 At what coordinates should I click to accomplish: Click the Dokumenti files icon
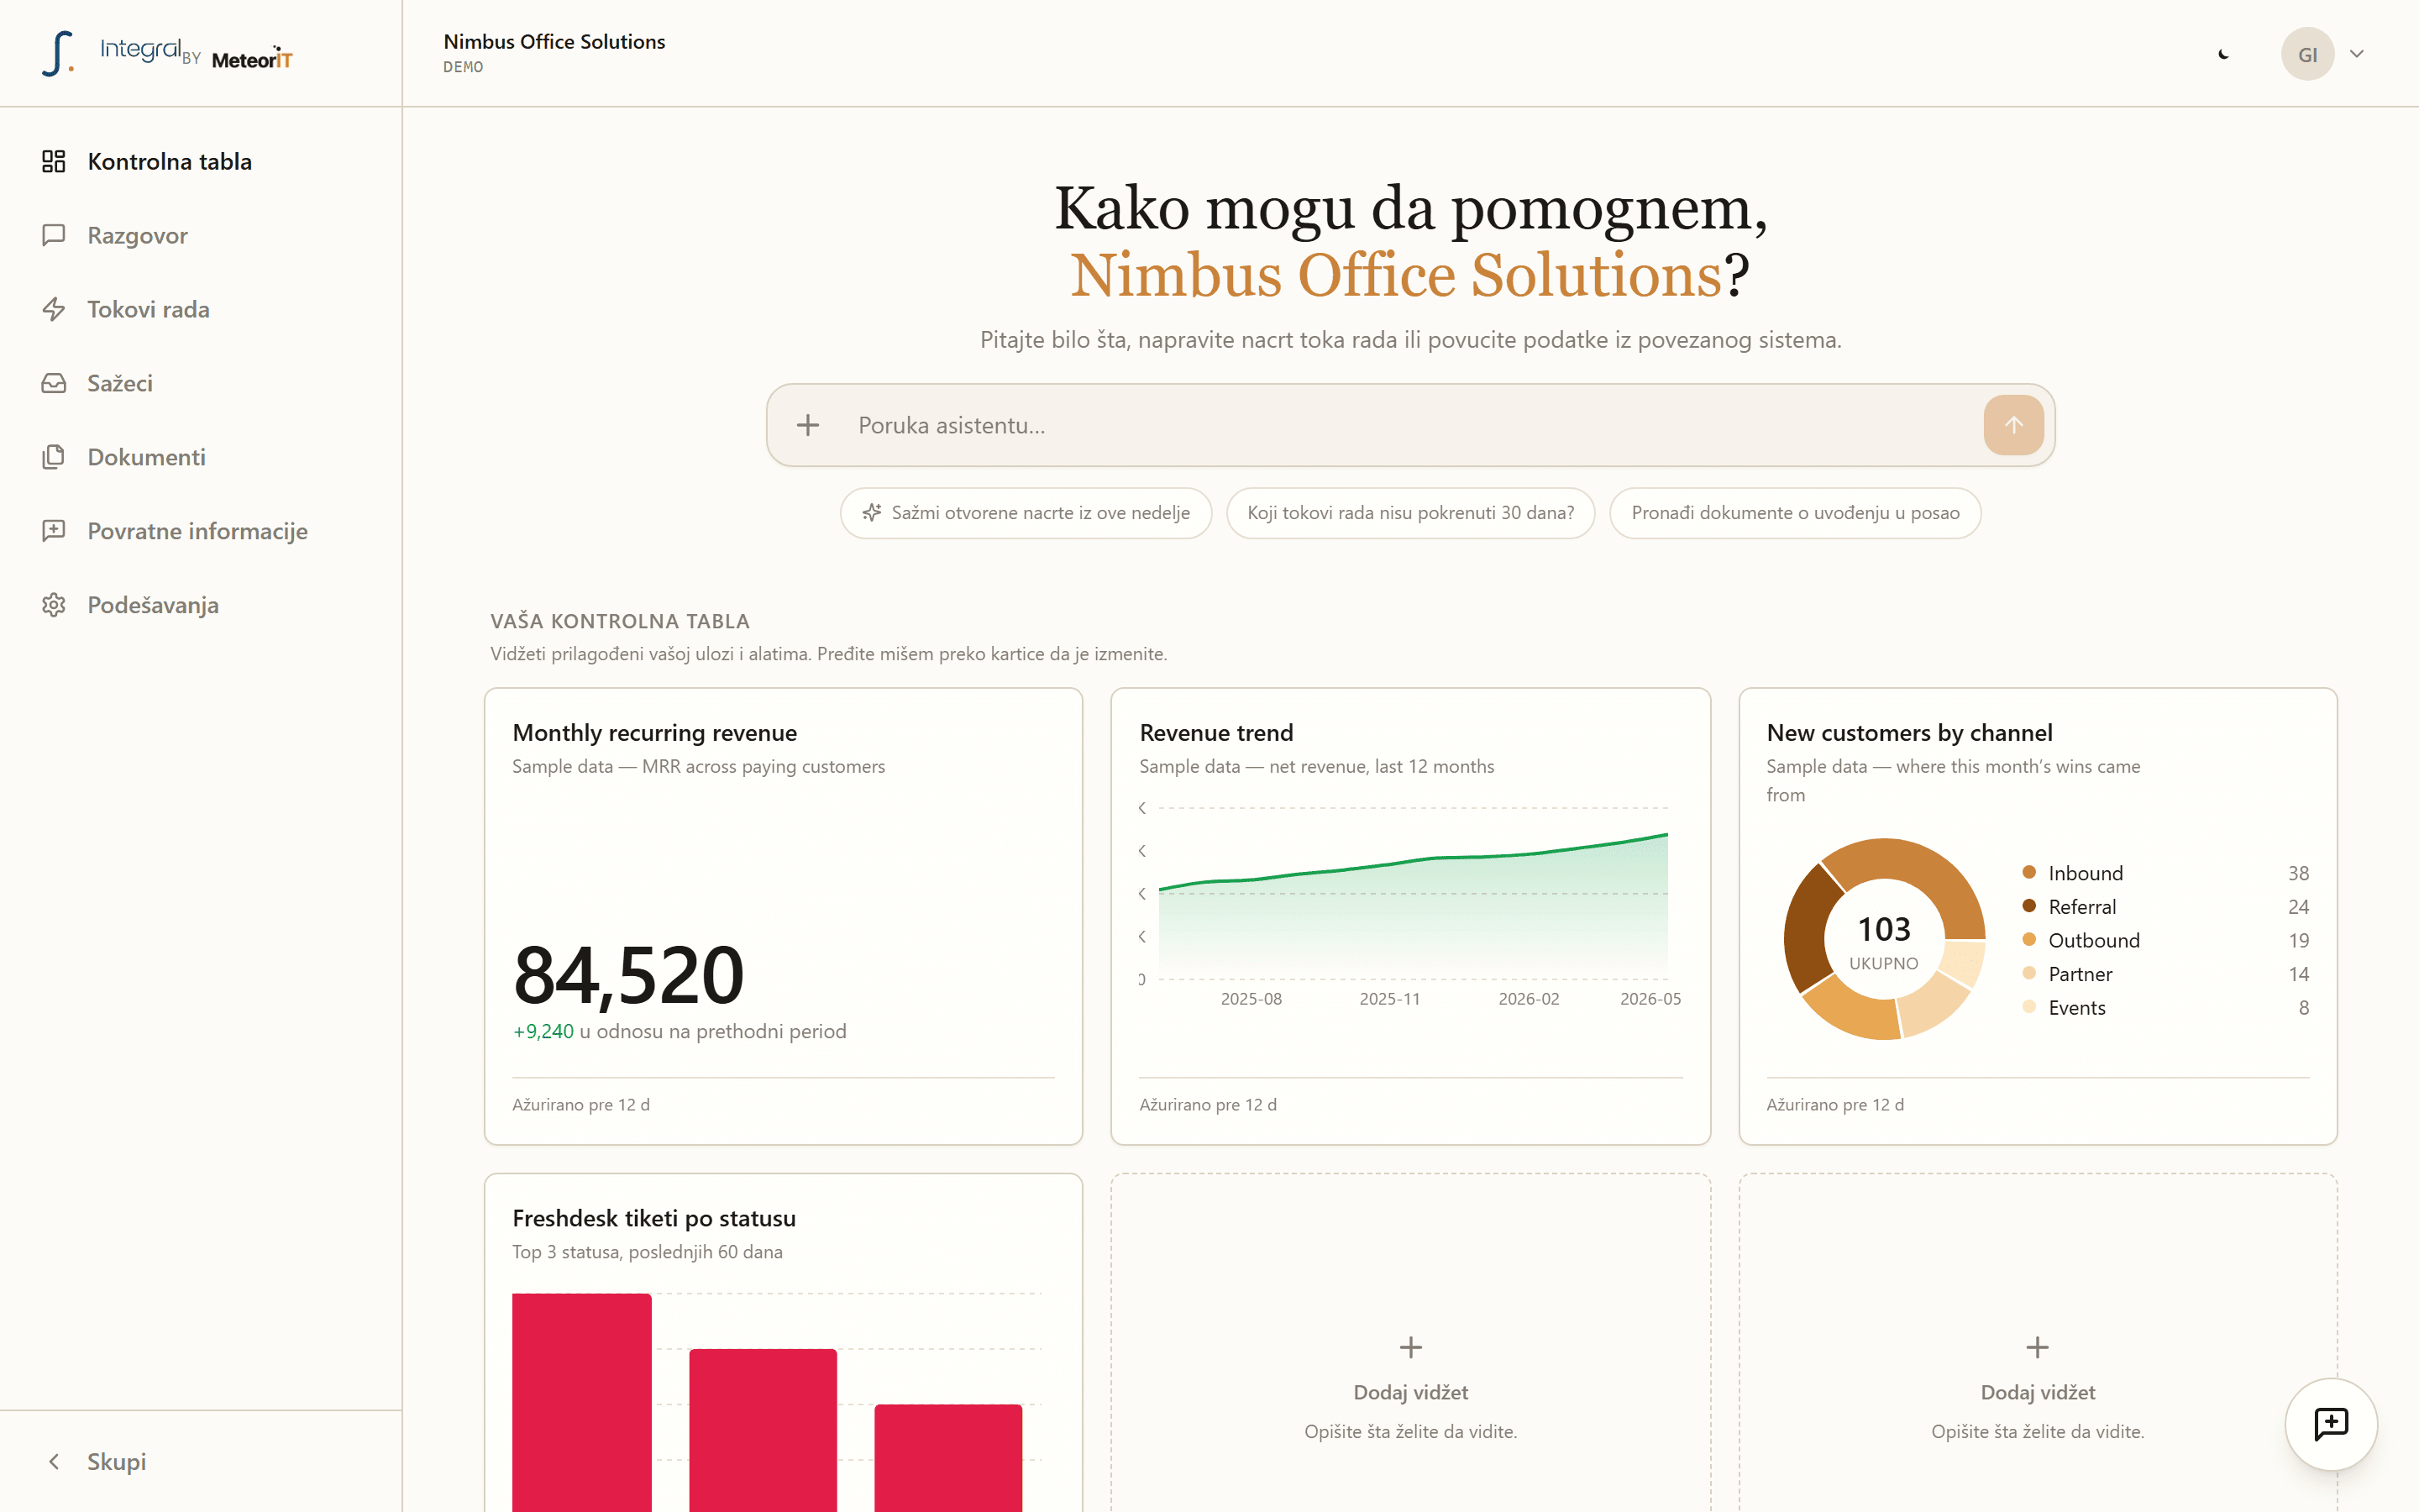[54, 457]
